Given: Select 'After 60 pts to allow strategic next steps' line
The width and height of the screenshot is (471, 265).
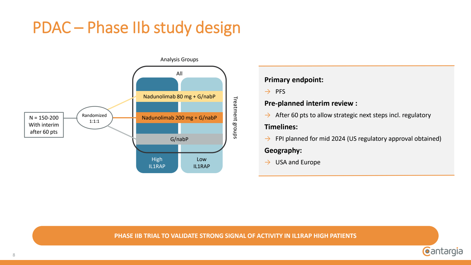Looking at the screenshot, I should coord(353,115).
